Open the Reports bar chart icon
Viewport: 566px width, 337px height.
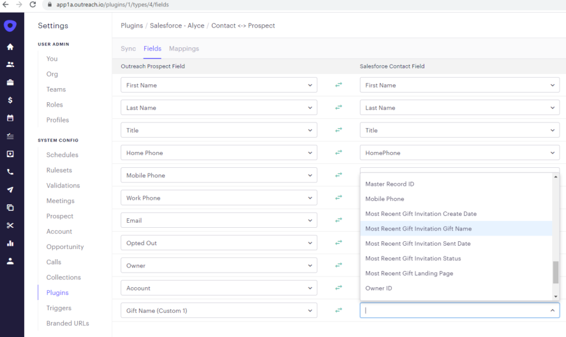pyautogui.click(x=10, y=243)
